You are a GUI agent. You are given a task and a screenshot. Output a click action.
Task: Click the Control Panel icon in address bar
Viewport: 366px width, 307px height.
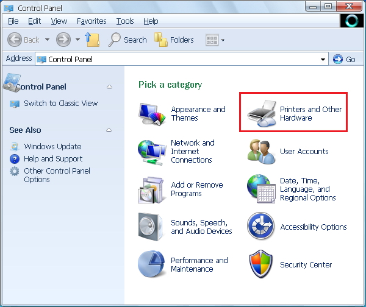click(41, 60)
